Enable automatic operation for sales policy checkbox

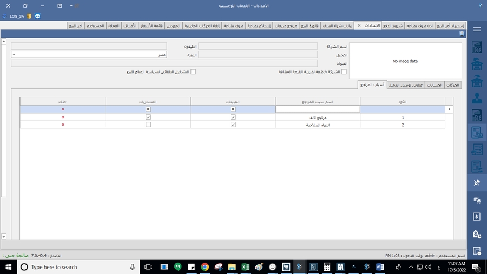(x=193, y=71)
